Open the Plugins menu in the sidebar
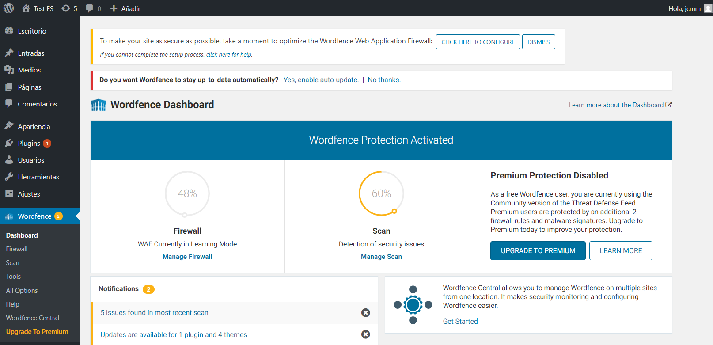The image size is (713, 345). point(29,143)
